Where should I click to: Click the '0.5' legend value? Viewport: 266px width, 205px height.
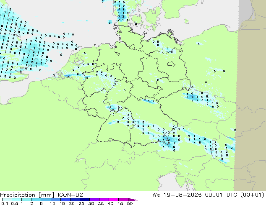[x=15, y=203]
